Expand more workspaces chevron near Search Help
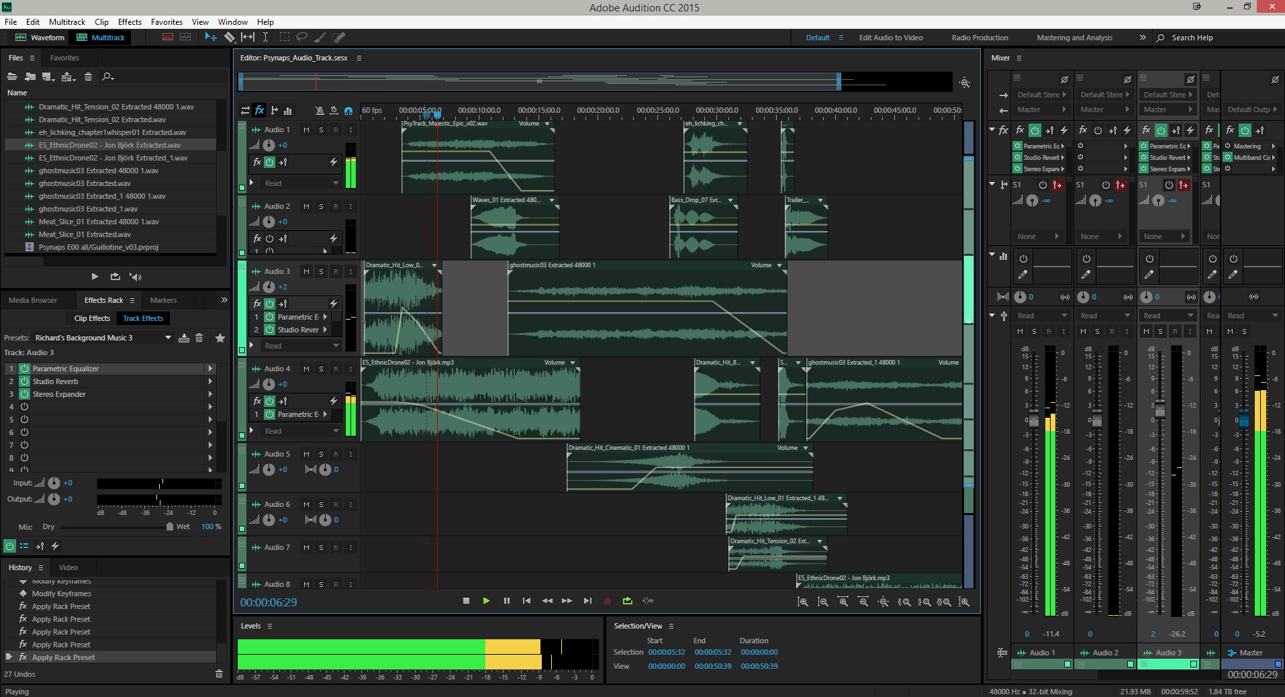 pos(1143,38)
